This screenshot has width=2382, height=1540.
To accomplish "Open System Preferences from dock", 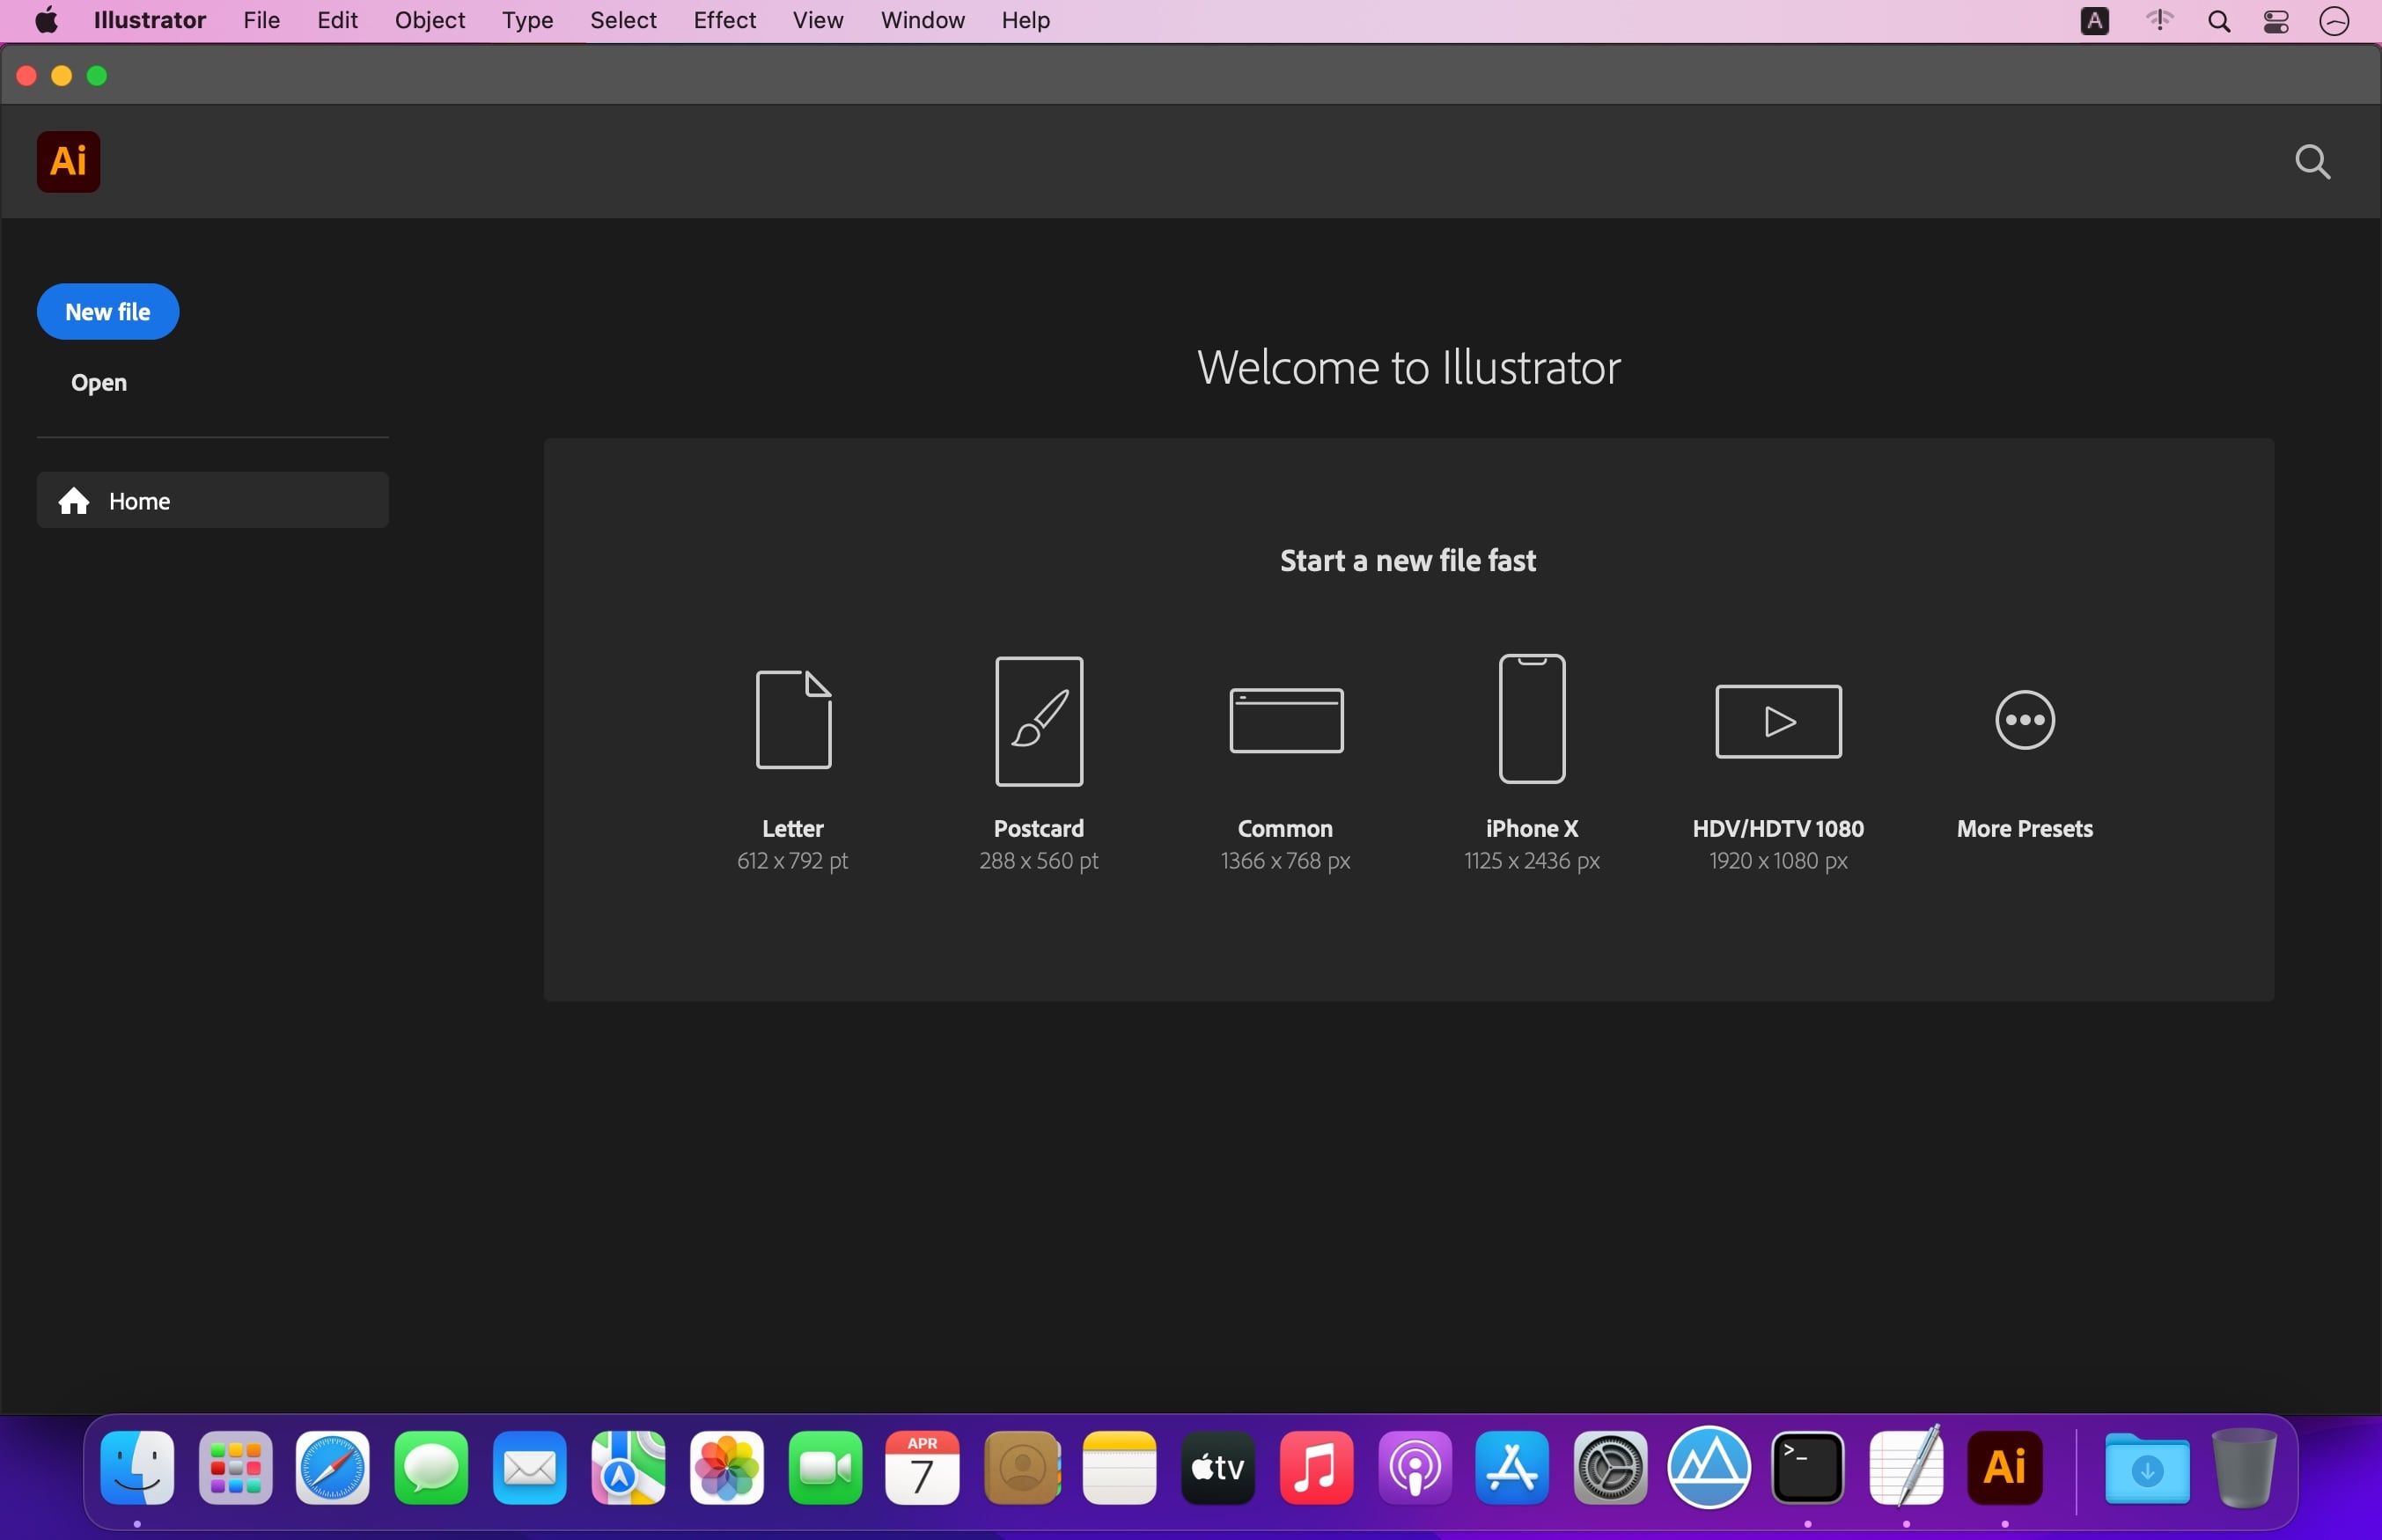I will click(1607, 1467).
